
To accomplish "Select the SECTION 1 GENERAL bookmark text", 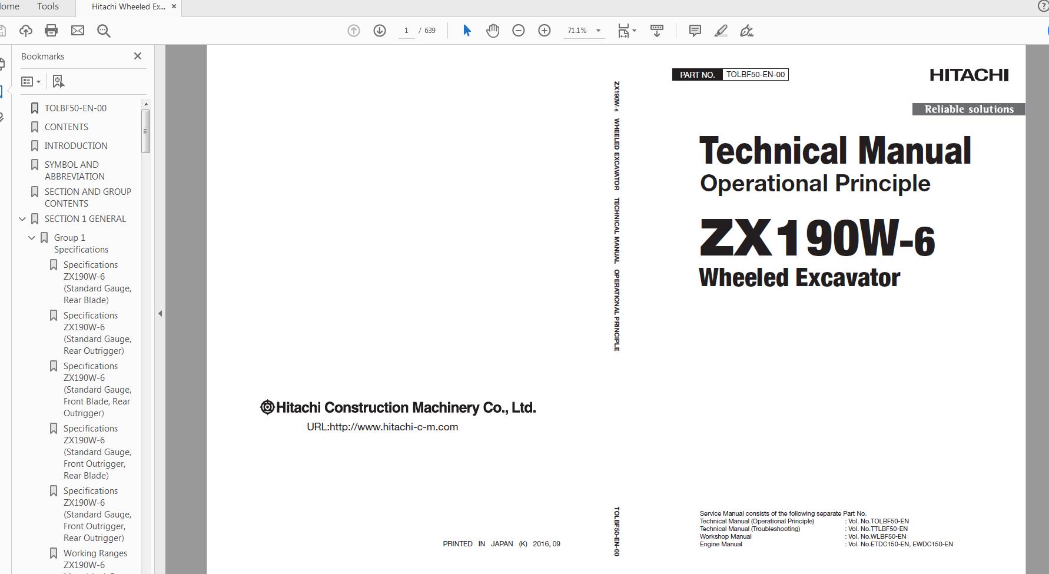I will click(85, 219).
